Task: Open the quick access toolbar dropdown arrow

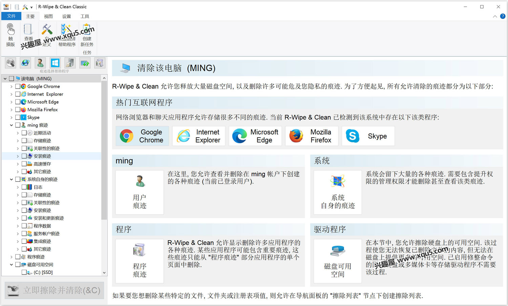Action: point(31,7)
